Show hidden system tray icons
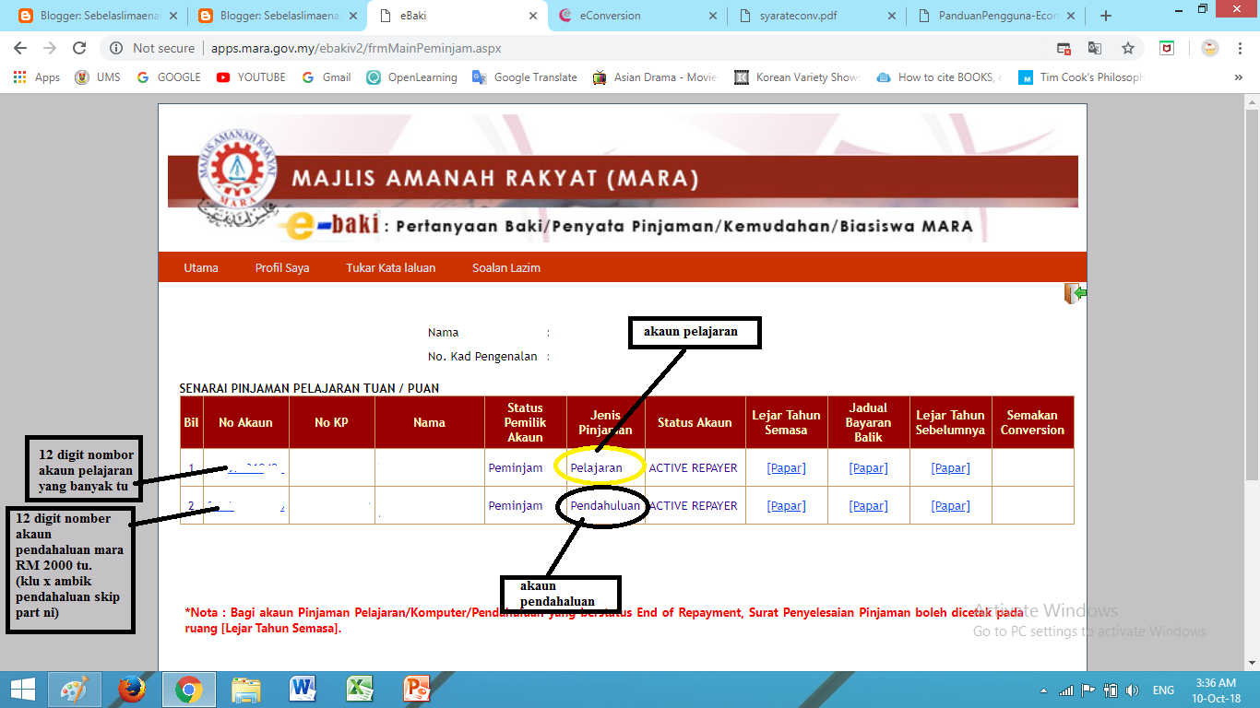Viewport: 1260px width, 708px height. click(1043, 690)
